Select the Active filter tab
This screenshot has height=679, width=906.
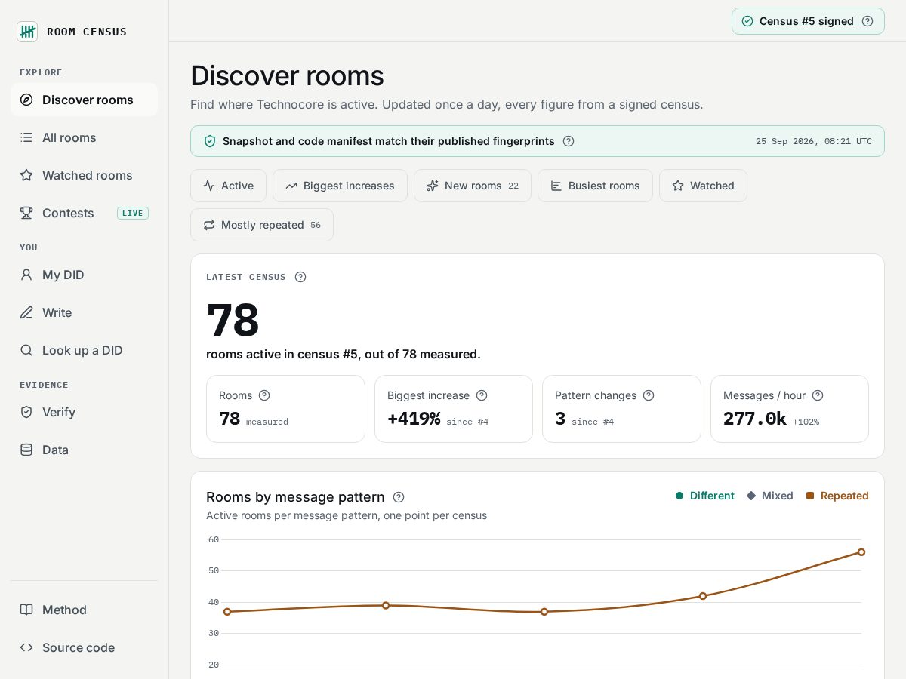228,186
